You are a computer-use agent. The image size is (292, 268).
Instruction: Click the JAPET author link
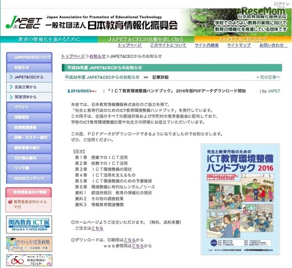274,91
